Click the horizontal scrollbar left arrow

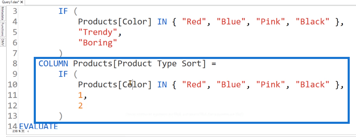tap(28, 131)
